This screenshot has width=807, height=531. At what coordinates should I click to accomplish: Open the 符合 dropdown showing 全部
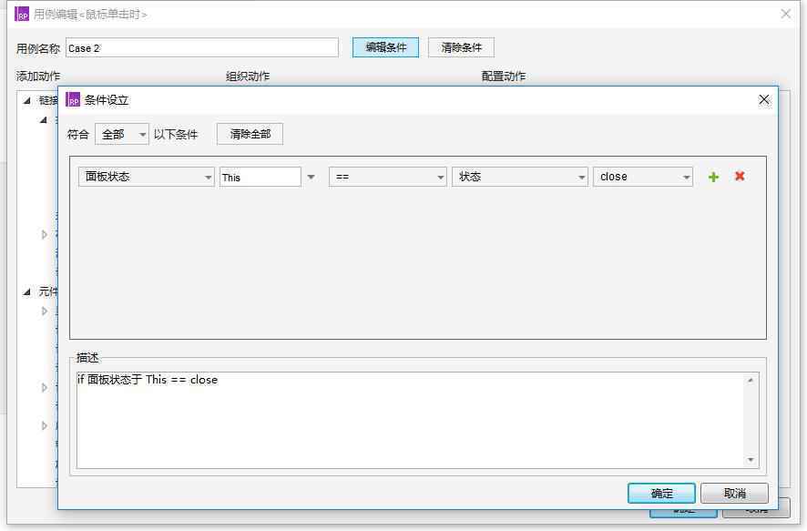tap(122, 133)
